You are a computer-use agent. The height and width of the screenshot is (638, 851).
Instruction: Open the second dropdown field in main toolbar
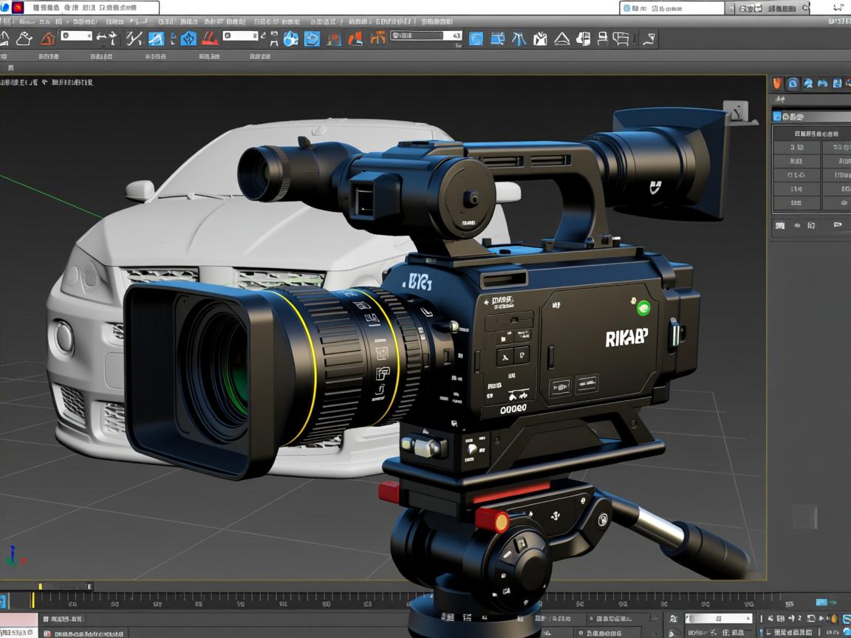[240, 35]
